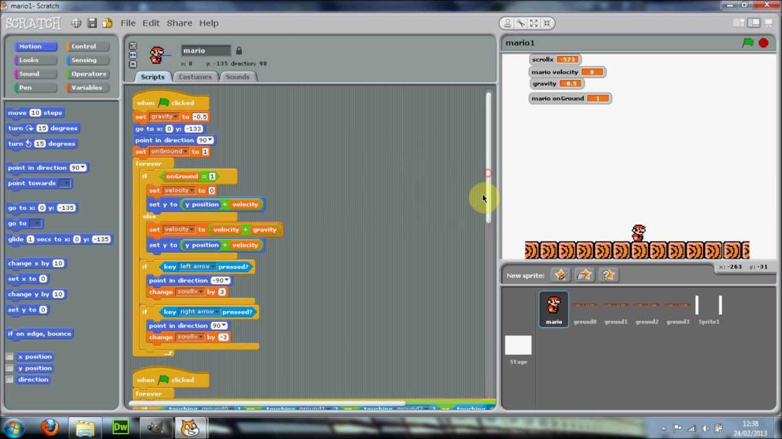Click the scripts area vertical scrollbar
Screen dimensions: 782x439
(488, 156)
